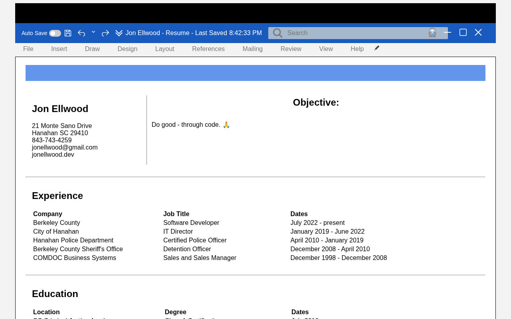Click the 'Degree' column header

(x=176, y=312)
